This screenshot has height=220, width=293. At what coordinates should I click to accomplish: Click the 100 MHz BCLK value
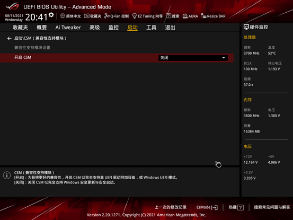pos(251,69)
